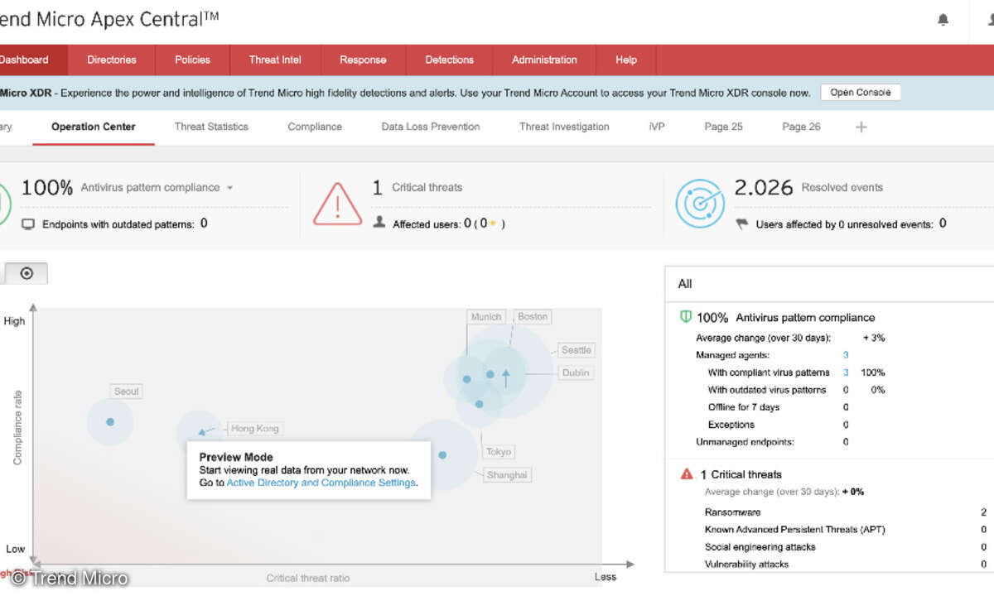Image resolution: width=994 pixels, height=596 pixels.
Task: Open the notifications bell icon
Action: click(943, 20)
